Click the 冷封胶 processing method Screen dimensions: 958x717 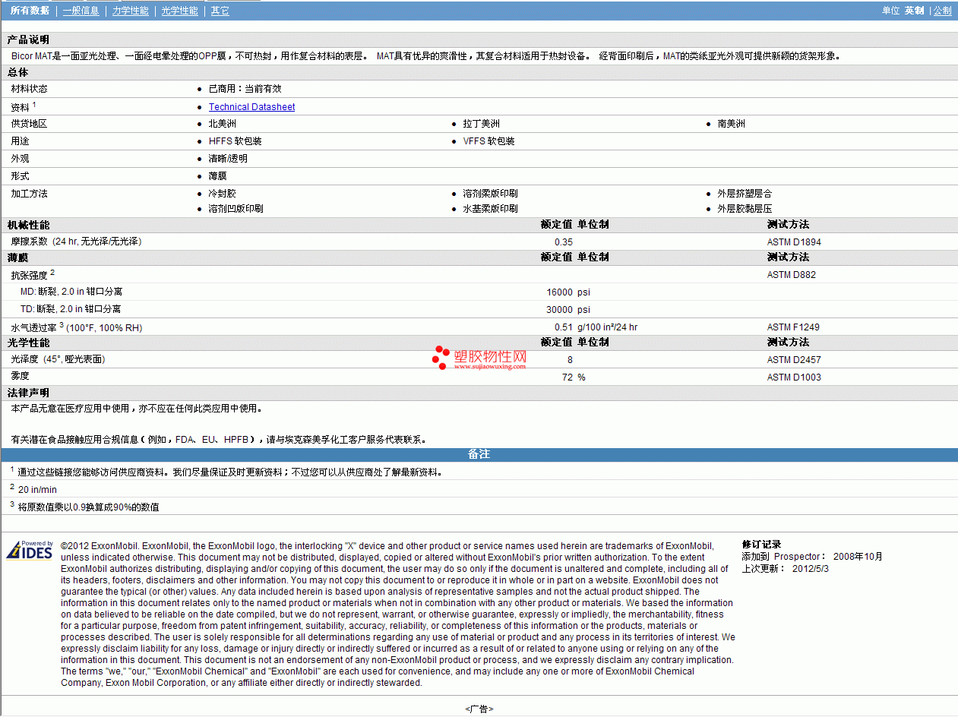click(222, 194)
